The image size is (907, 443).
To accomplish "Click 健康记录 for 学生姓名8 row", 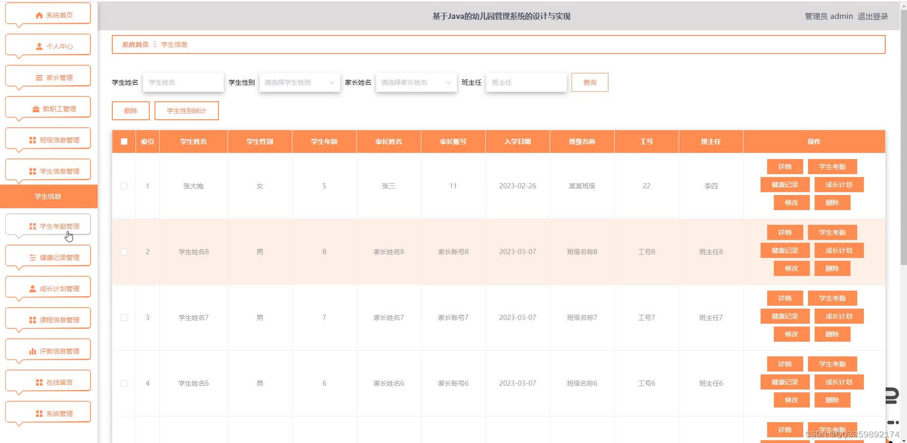I will point(785,250).
